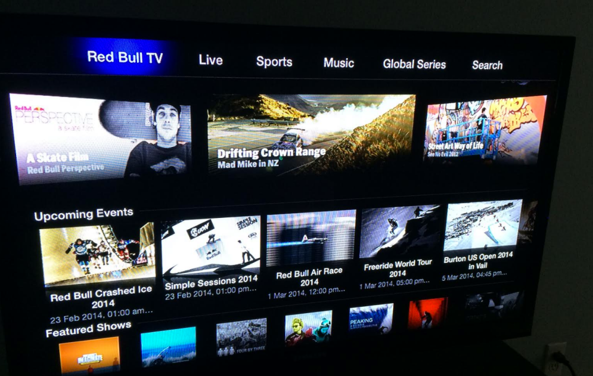This screenshot has height=376, width=593.
Task: Select the Street Art Way of Life banner
Action: point(485,130)
